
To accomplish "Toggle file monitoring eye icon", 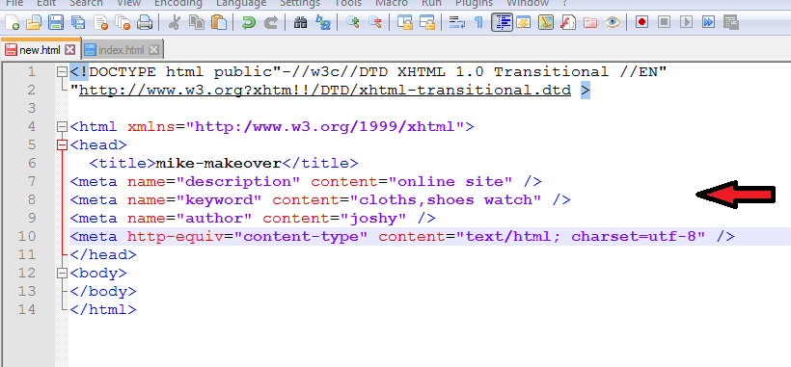I will click(x=613, y=23).
